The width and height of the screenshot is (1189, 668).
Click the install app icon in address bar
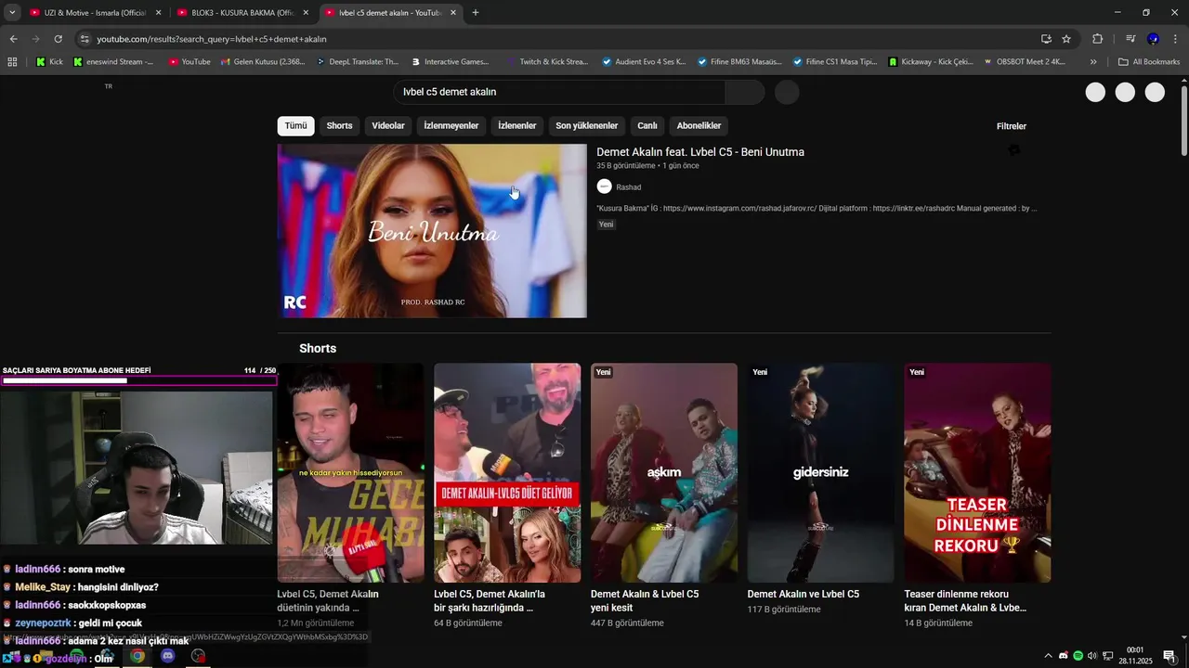1046,39
